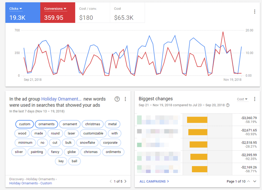Click the top yellow bar showing -$3,360.79
The width and height of the screenshot is (262, 190).
point(197,120)
